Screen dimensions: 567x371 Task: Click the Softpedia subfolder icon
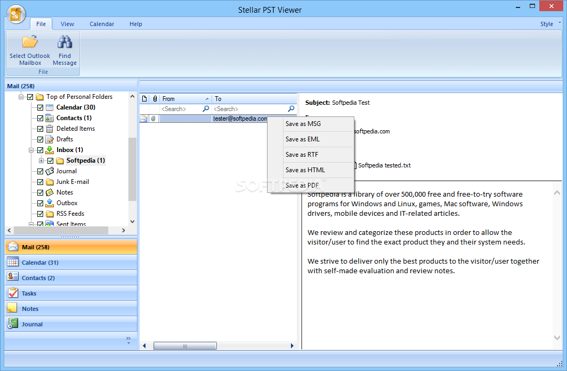click(x=60, y=161)
